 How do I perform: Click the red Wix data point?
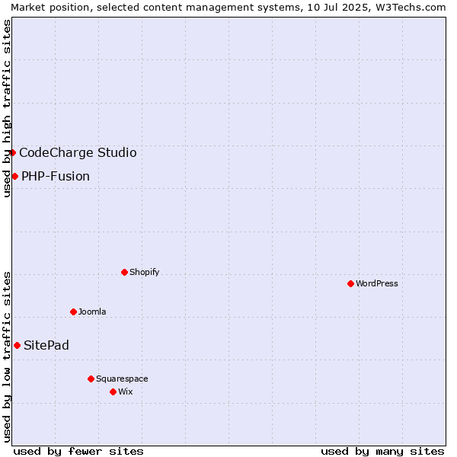coord(113,392)
